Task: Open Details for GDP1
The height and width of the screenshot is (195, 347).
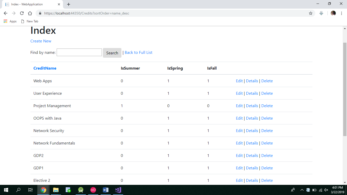Action: [252, 168]
